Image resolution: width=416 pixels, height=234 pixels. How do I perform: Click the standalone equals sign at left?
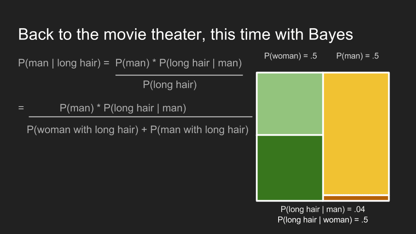coord(21,108)
